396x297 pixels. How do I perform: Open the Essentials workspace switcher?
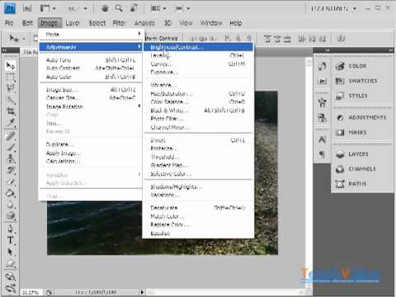click(333, 8)
